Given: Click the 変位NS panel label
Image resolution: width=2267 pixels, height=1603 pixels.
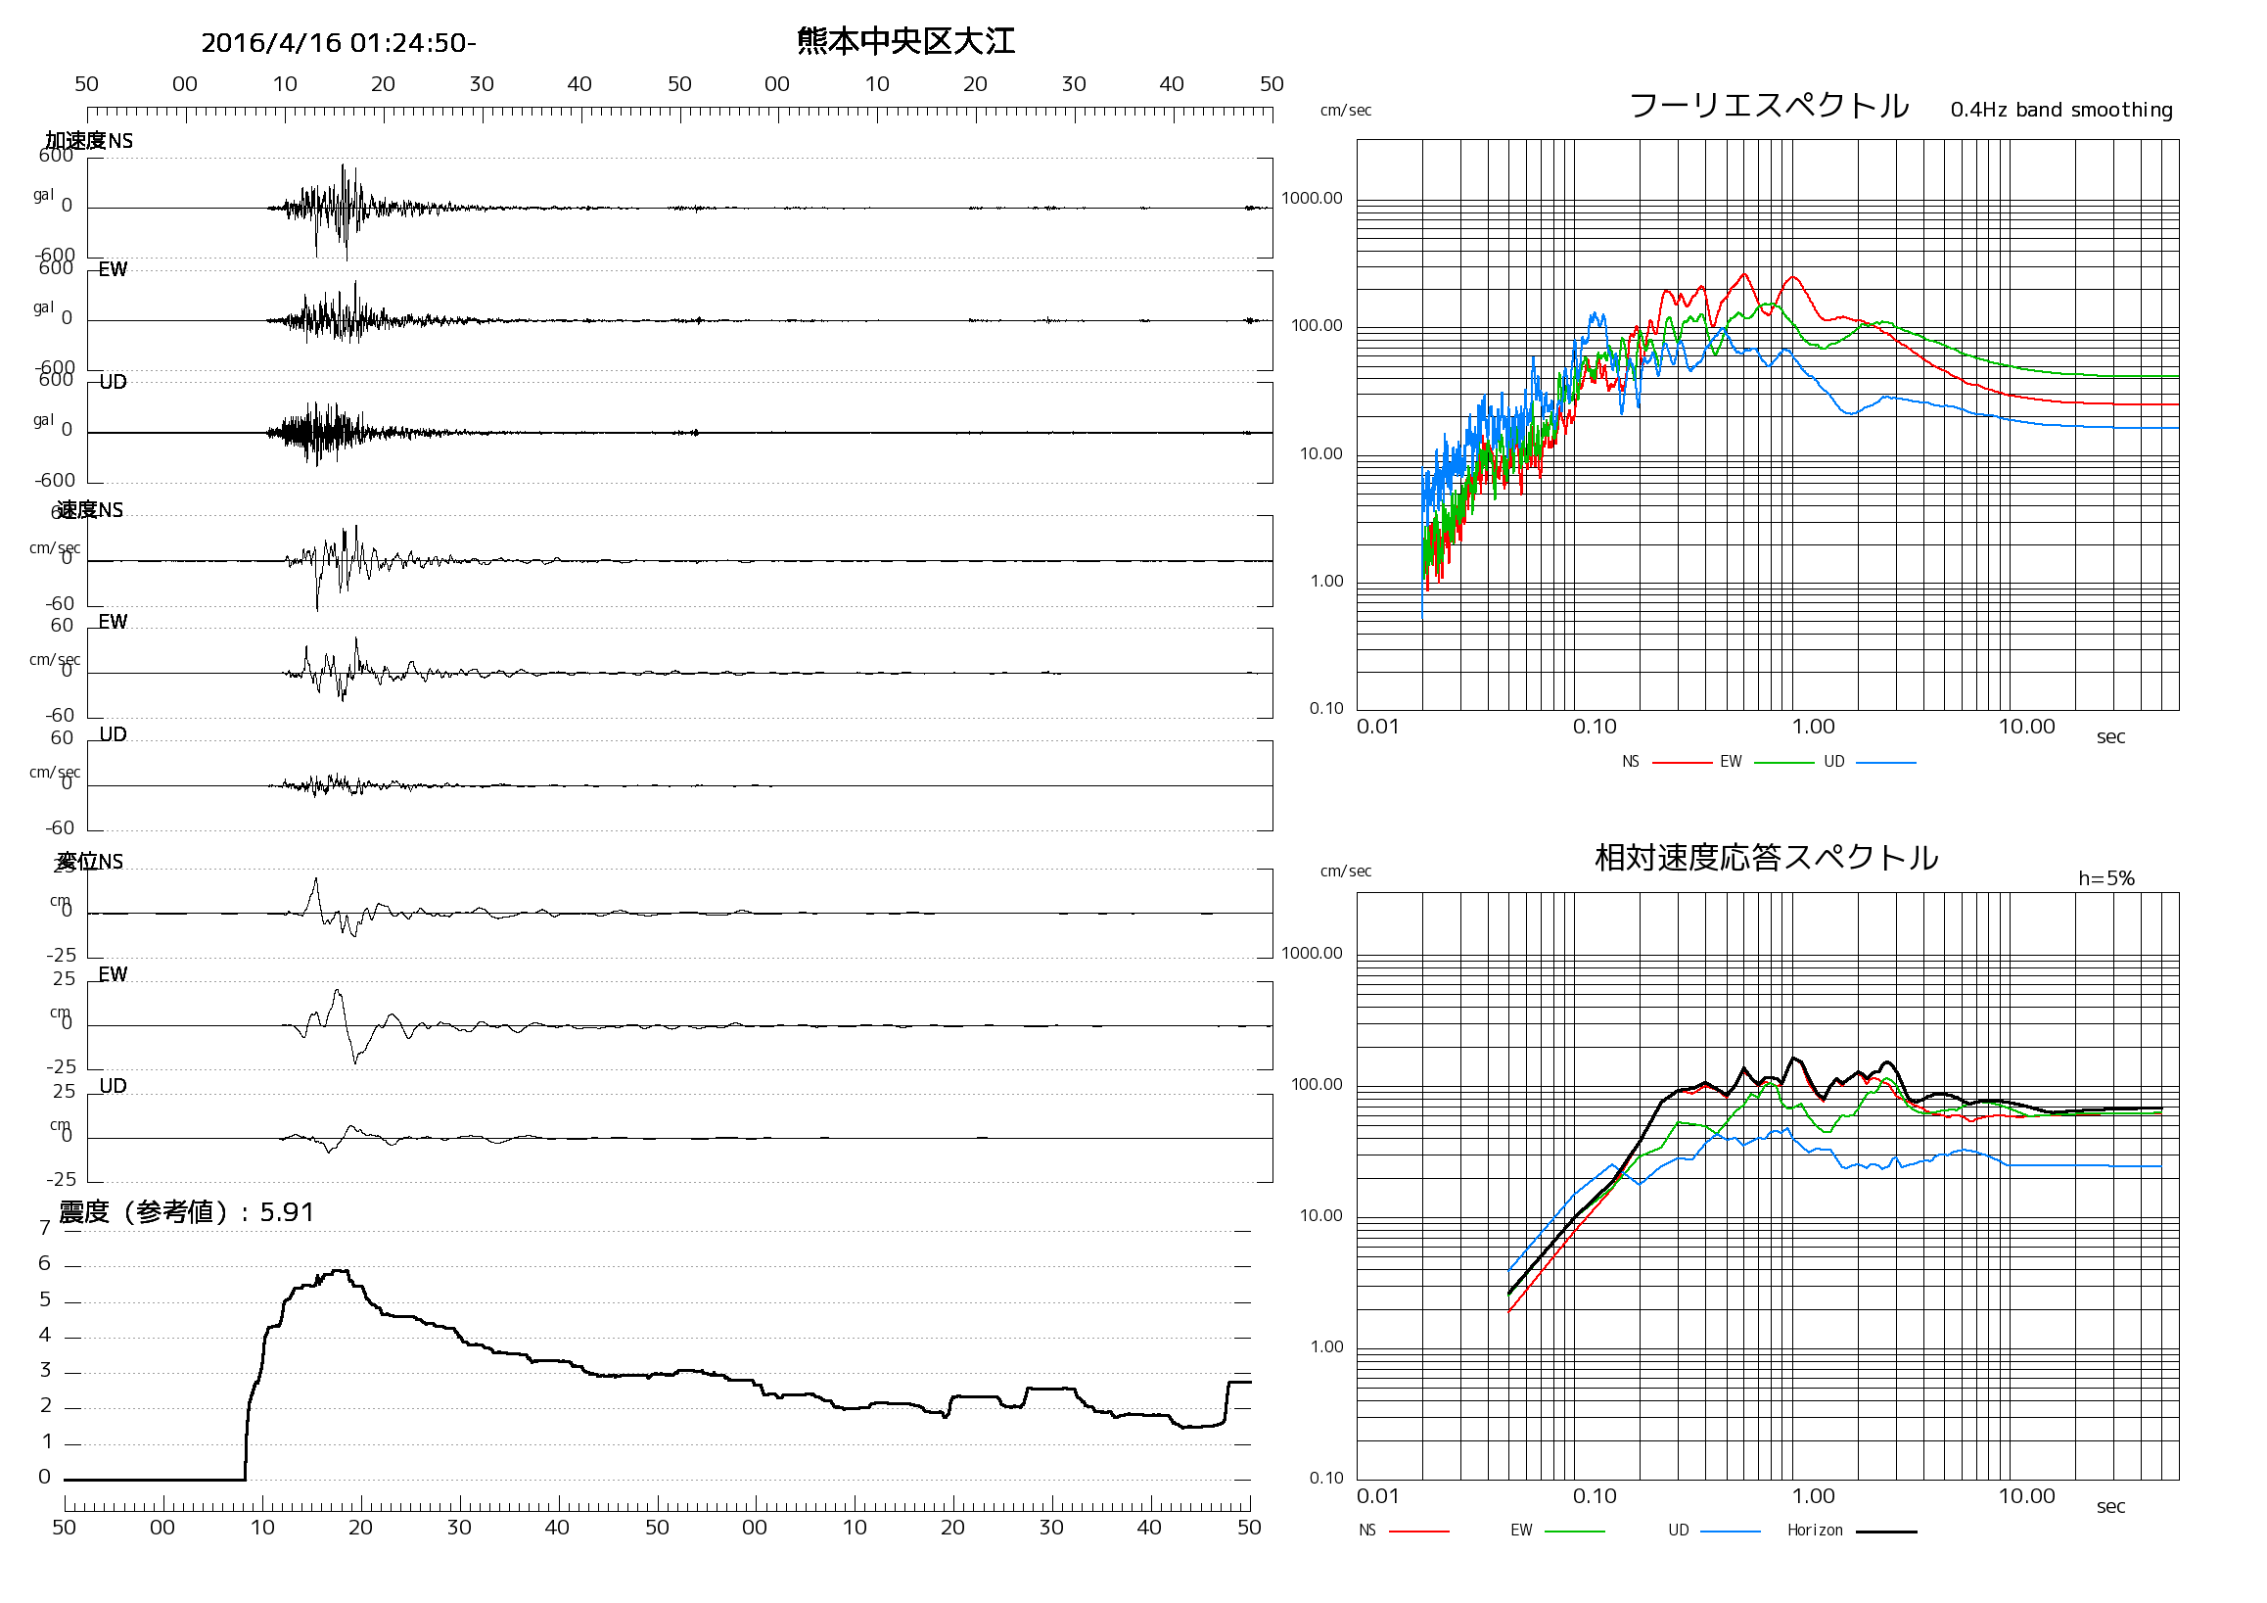Looking at the screenshot, I should 90,862.
